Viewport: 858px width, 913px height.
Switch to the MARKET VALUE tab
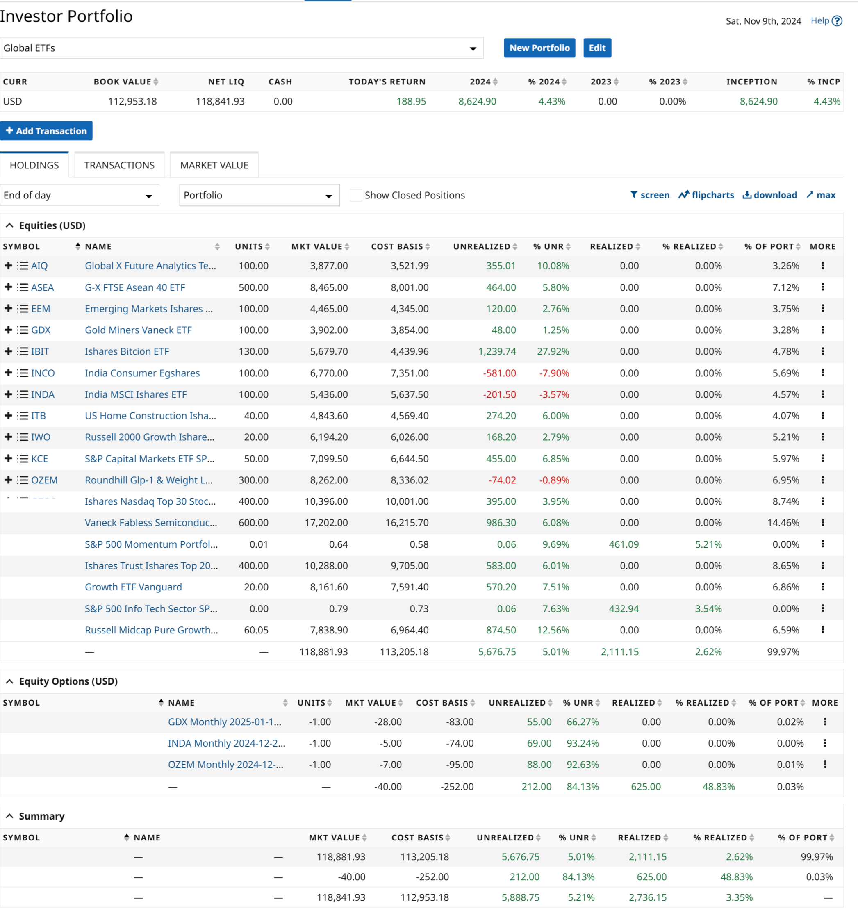pyautogui.click(x=214, y=165)
